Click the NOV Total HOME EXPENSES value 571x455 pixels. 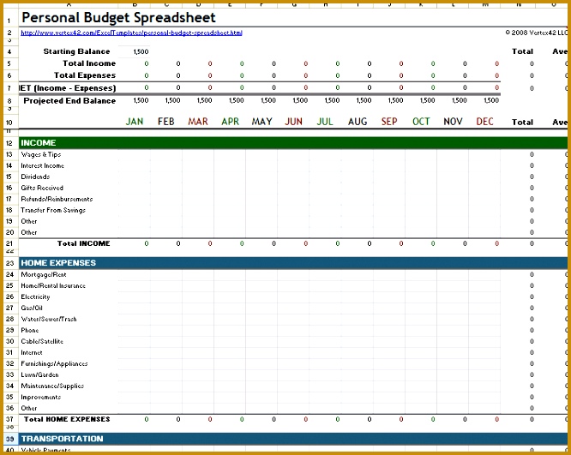point(465,419)
